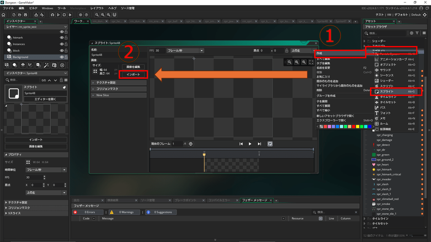Viewport: 431px width, 242px height.
Task: Go to the Home start page icon
Action: 4,15
